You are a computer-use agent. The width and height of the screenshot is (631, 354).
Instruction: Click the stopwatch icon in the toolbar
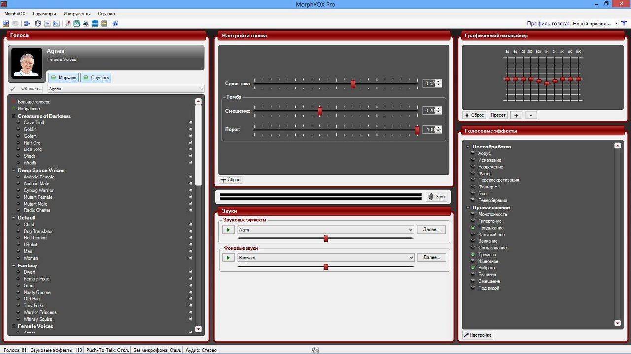coord(38,23)
